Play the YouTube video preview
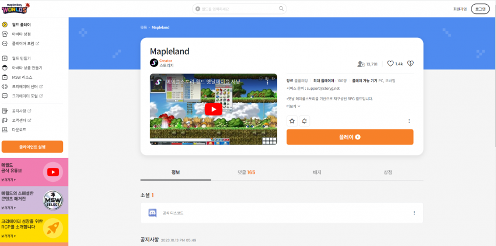Viewport: 496px width, 246px height. click(x=214, y=110)
